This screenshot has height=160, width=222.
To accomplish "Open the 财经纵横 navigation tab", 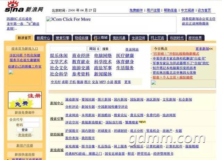I will coord(82,38).
